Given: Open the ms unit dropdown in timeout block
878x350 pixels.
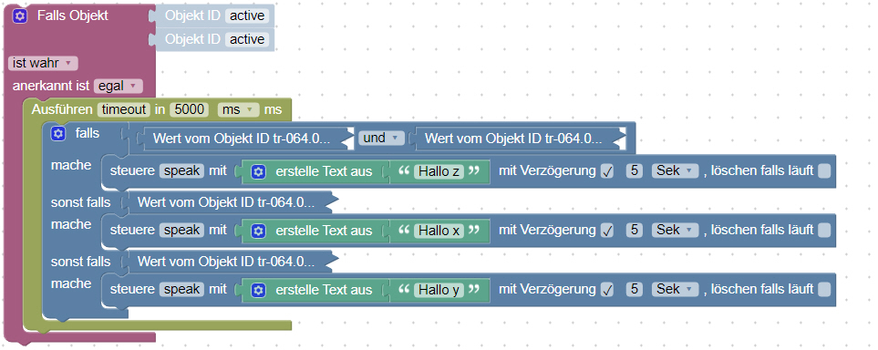Looking at the screenshot, I should coord(239,109).
